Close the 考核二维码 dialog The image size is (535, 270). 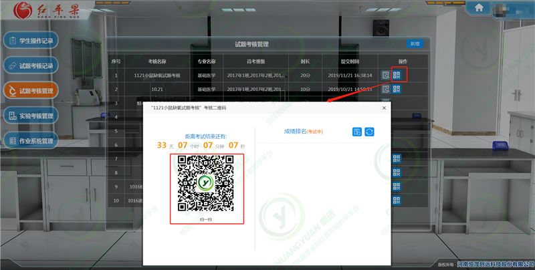(384, 108)
